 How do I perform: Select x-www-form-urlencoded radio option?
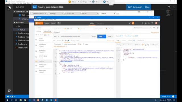tap(63, 44)
